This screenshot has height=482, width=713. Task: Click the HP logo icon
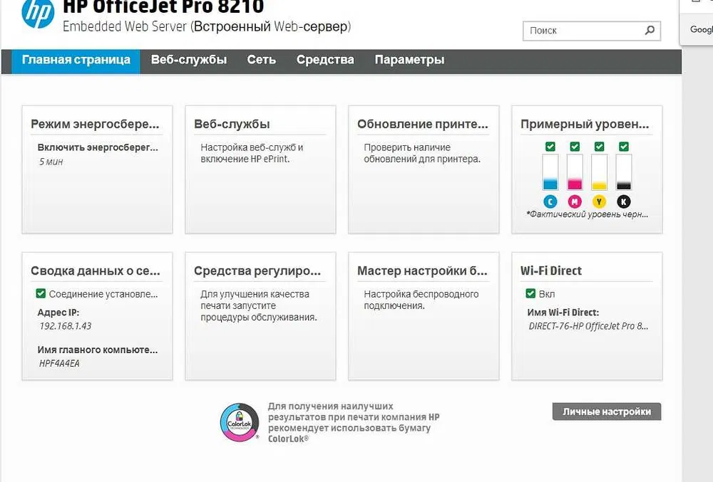coord(38,12)
